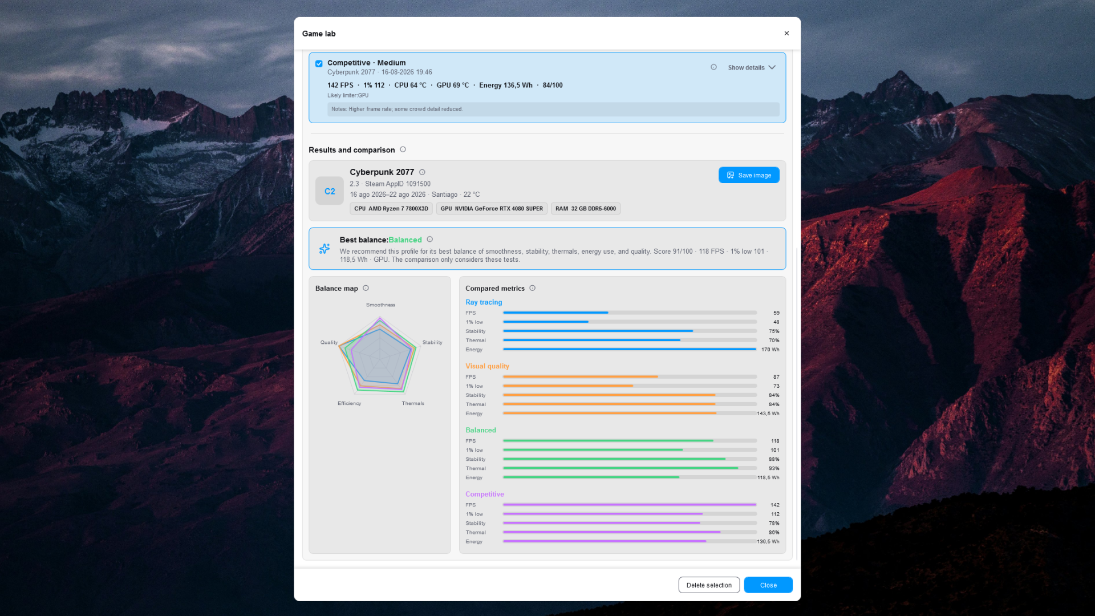Click the C2 game thumbnail
Viewport: 1095px width, 616px height.
pos(330,191)
